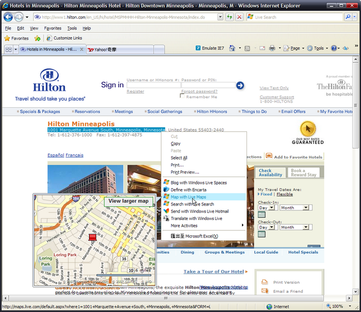Click the Print printer icon
This screenshot has width=361, height=312.
272,48
